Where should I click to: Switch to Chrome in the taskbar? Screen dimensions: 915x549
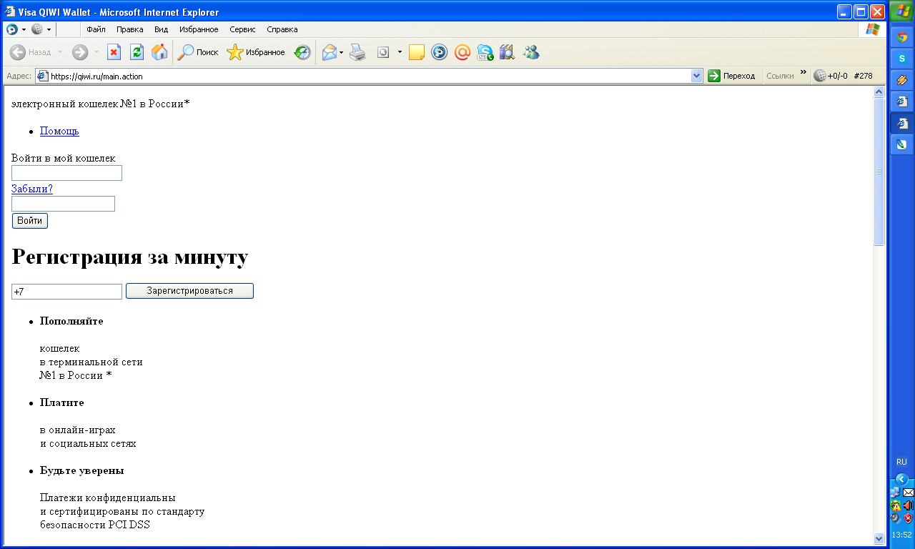(902, 37)
